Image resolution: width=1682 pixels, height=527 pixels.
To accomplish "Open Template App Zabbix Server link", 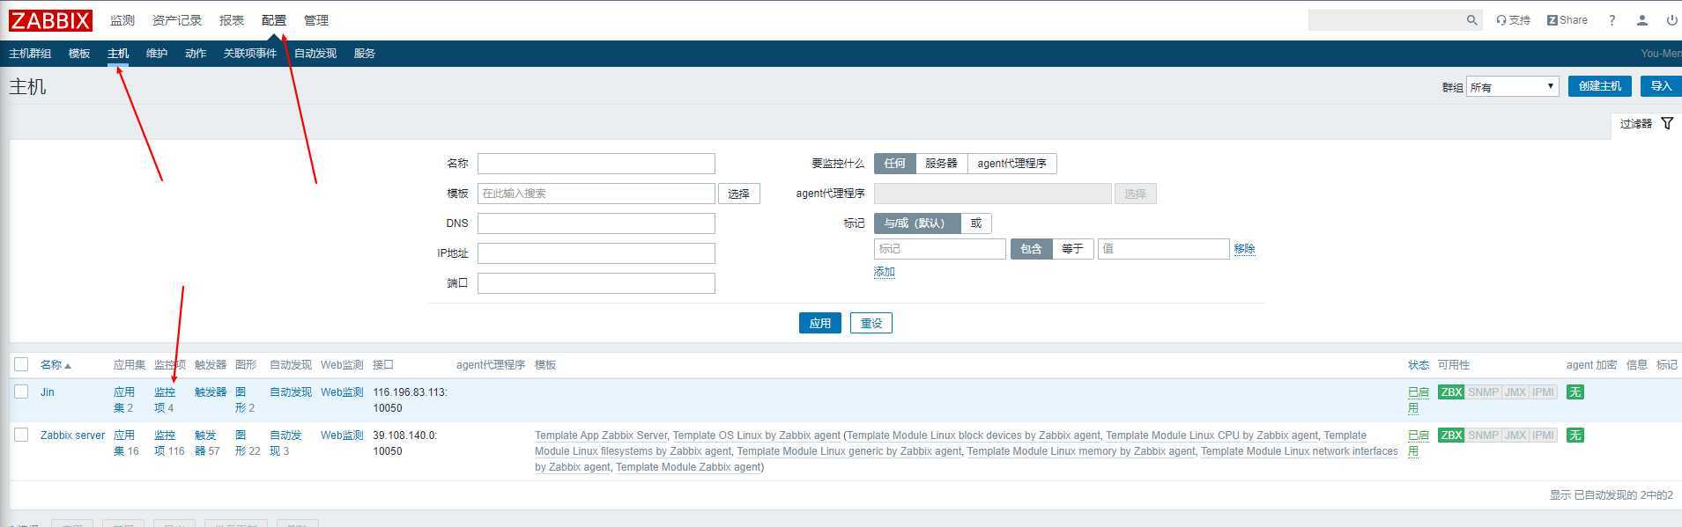I will click(x=601, y=436).
